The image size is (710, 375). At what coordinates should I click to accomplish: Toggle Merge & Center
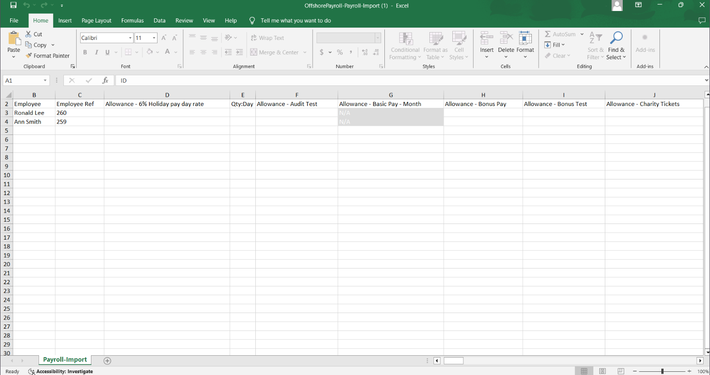[x=275, y=52]
